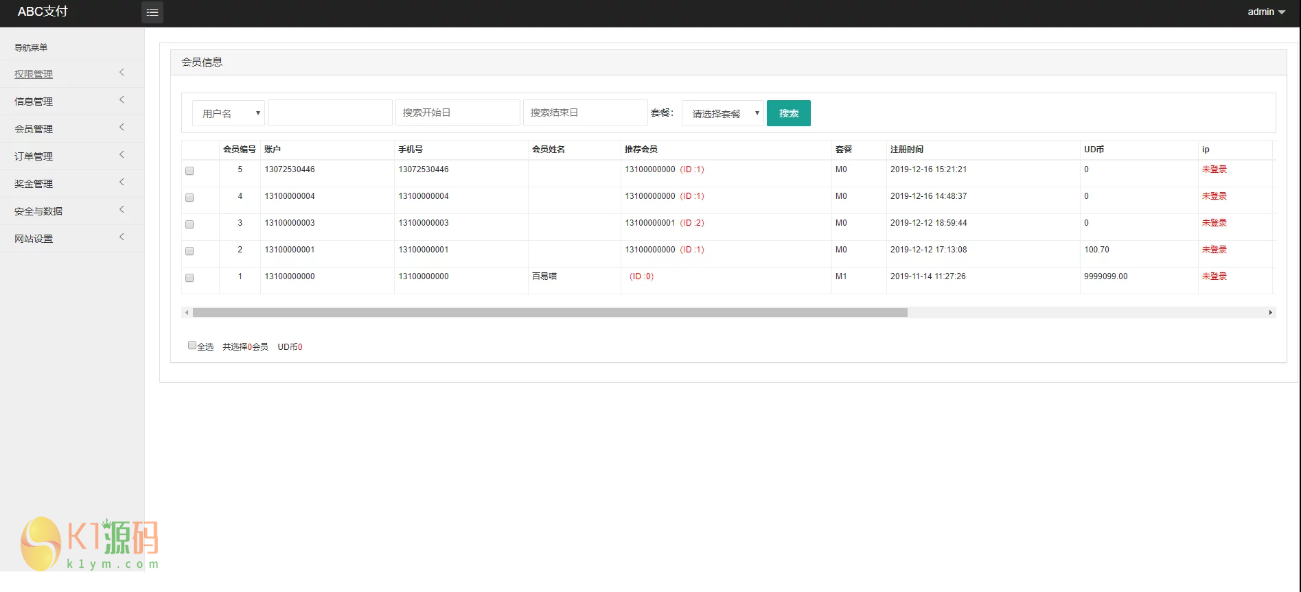Expand the 信息管理 menu
Viewport: 1301px width, 592px height.
pos(72,101)
